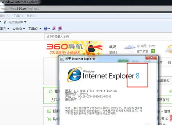
Task: Open the 工具(O) command bar dropdown
Action: 35,29
